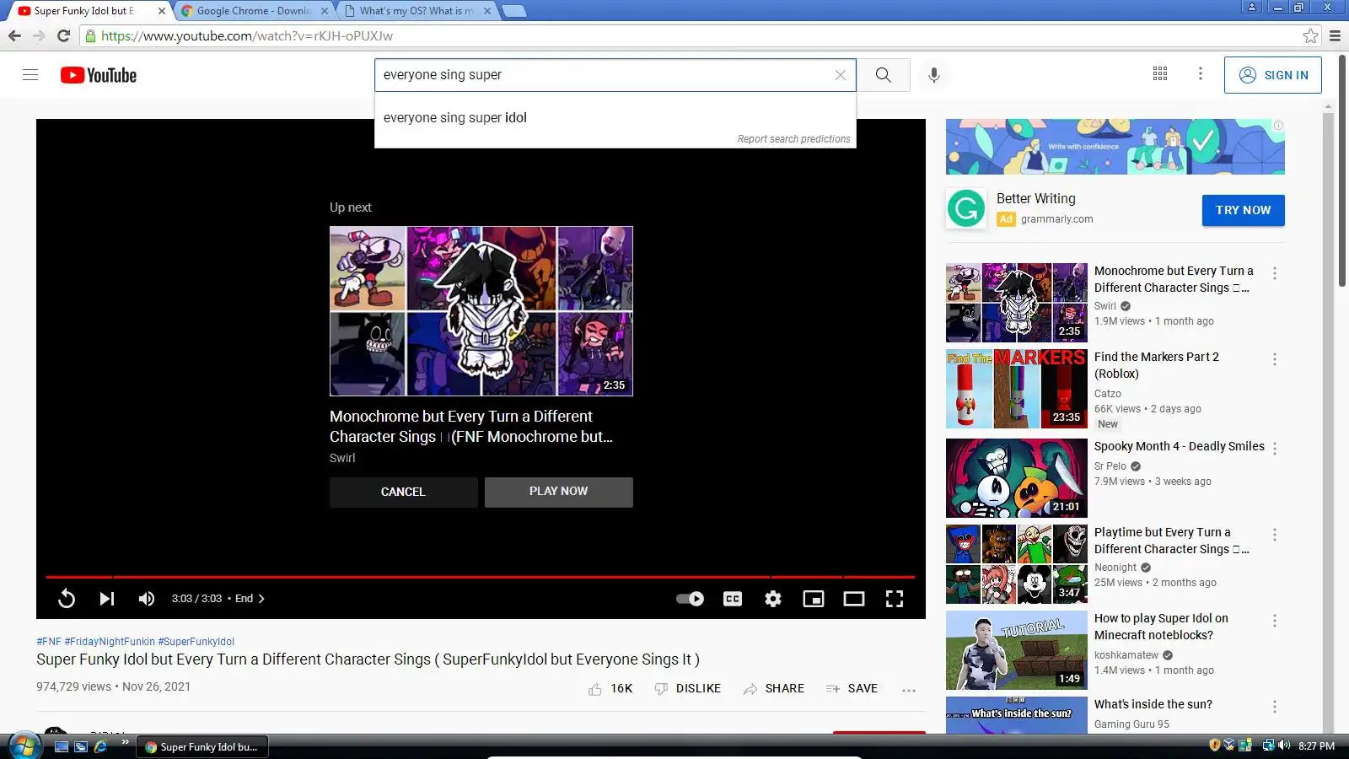Click PLAY NOW for the next video
The image size is (1349, 759).
click(x=558, y=493)
